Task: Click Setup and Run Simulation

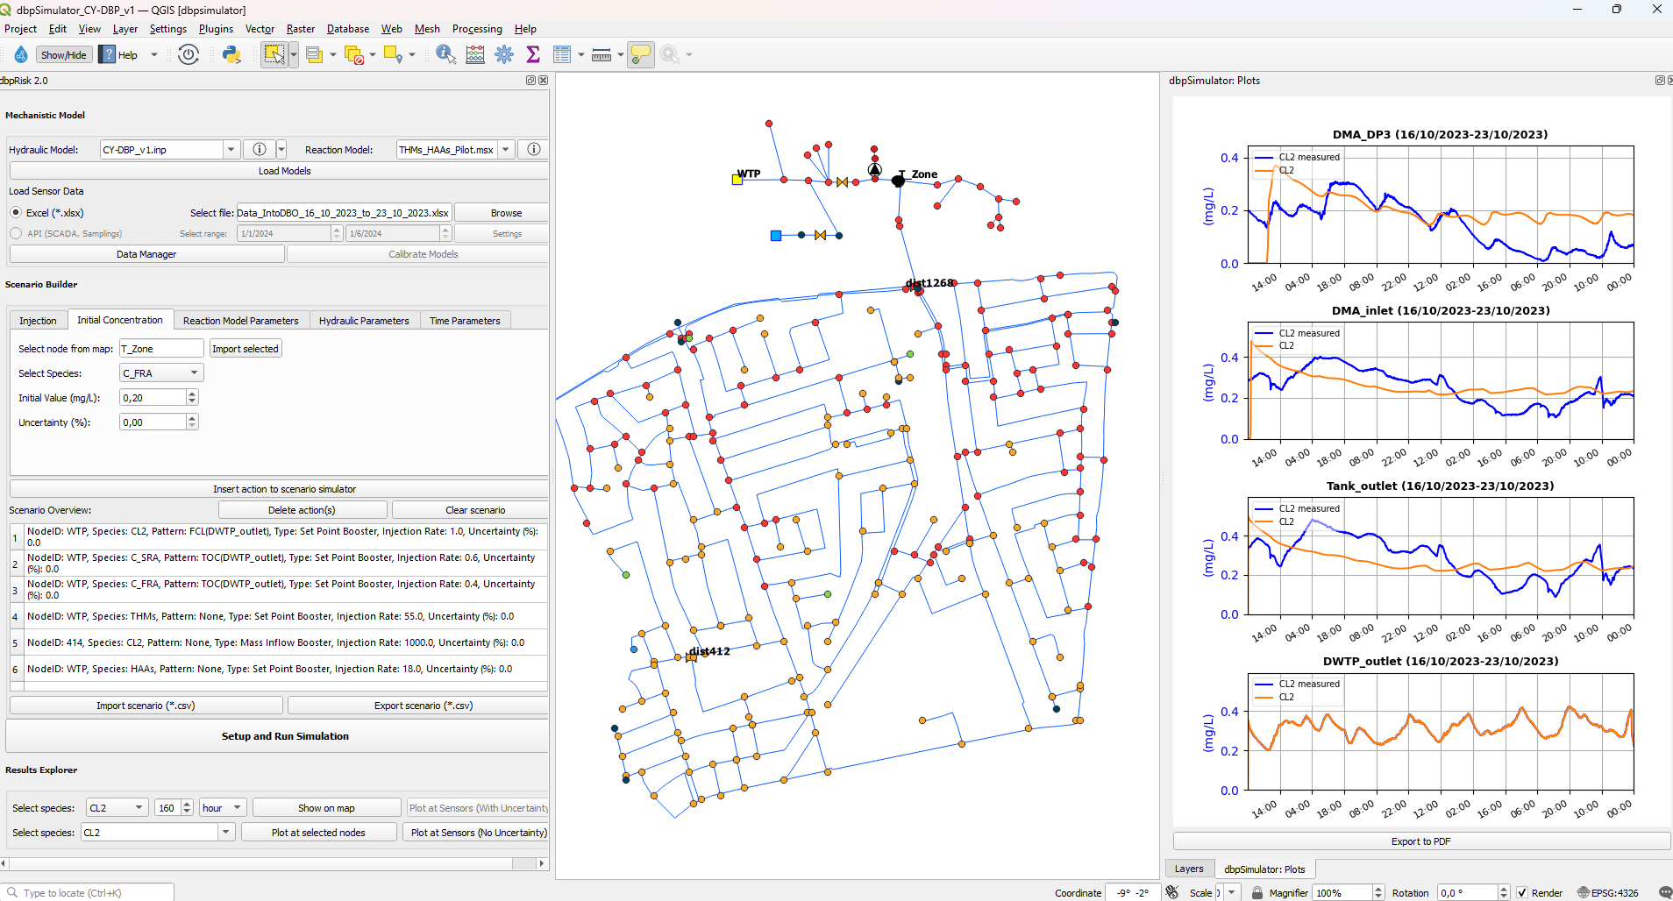Action: point(285,736)
